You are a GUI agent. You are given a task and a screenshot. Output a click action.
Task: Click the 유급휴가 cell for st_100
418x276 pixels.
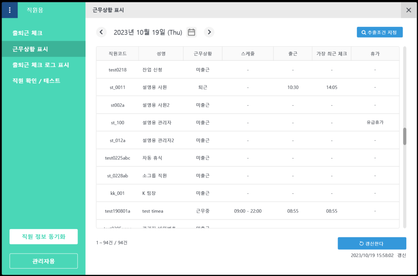375,122
